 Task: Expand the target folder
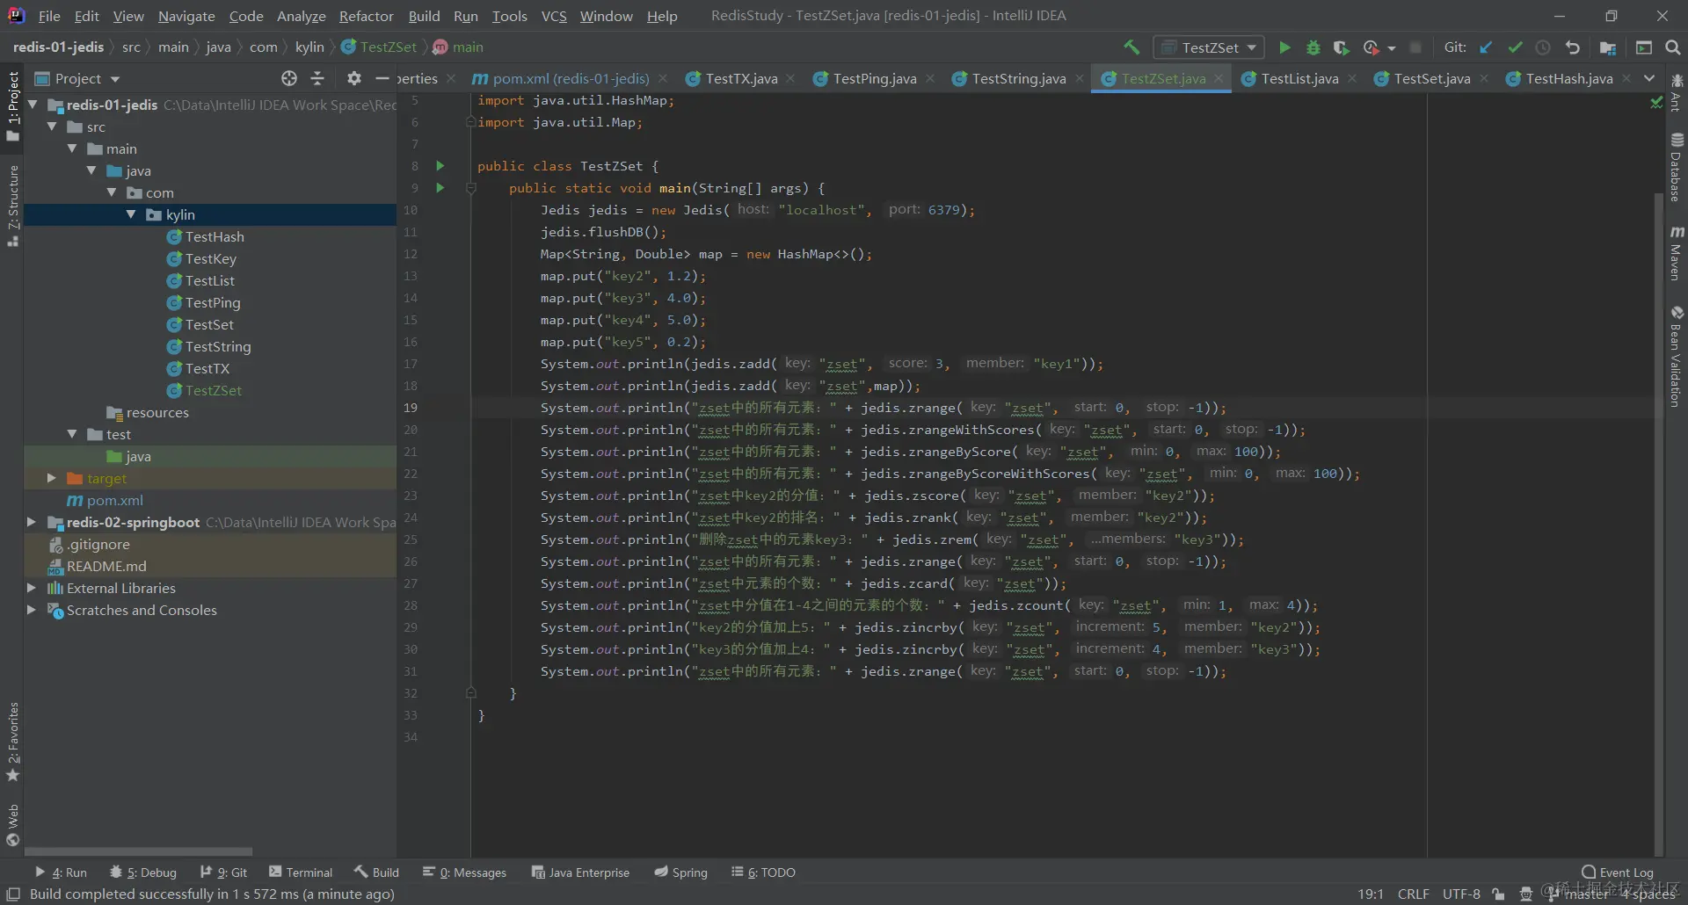click(x=52, y=478)
